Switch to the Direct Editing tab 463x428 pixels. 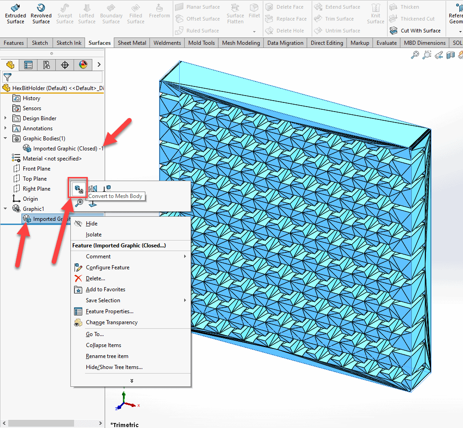click(327, 43)
